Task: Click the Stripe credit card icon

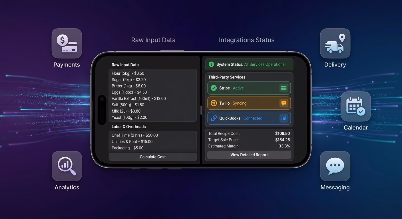Action: click(x=284, y=88)
